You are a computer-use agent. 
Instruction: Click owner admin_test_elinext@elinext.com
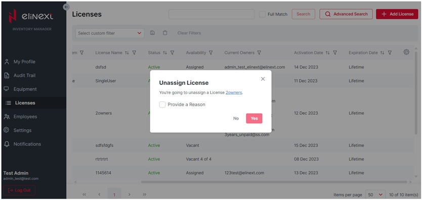coord(255,67)
